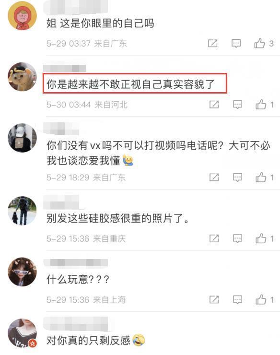Open the red-hooded cartoon avatar profile
Screen dimensions: 280x355
pos(22,16)
